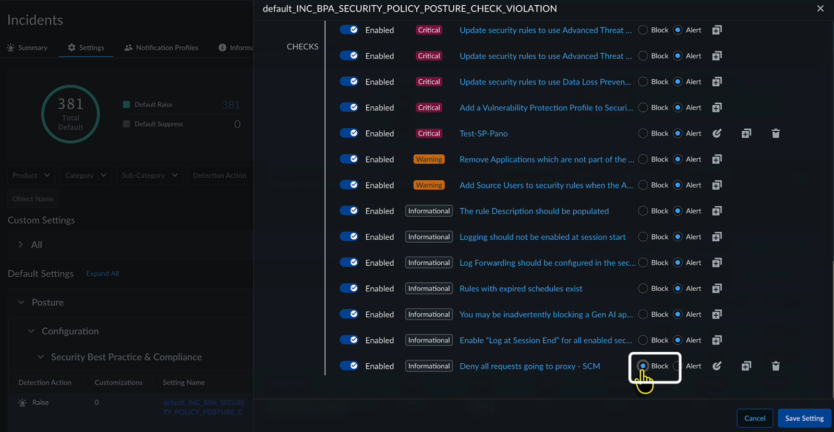Disable the Test-SP-Pano check toggle

(349, 133)
